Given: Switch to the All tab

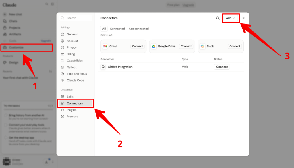Looking at the screenshot, I should [104, 29].
